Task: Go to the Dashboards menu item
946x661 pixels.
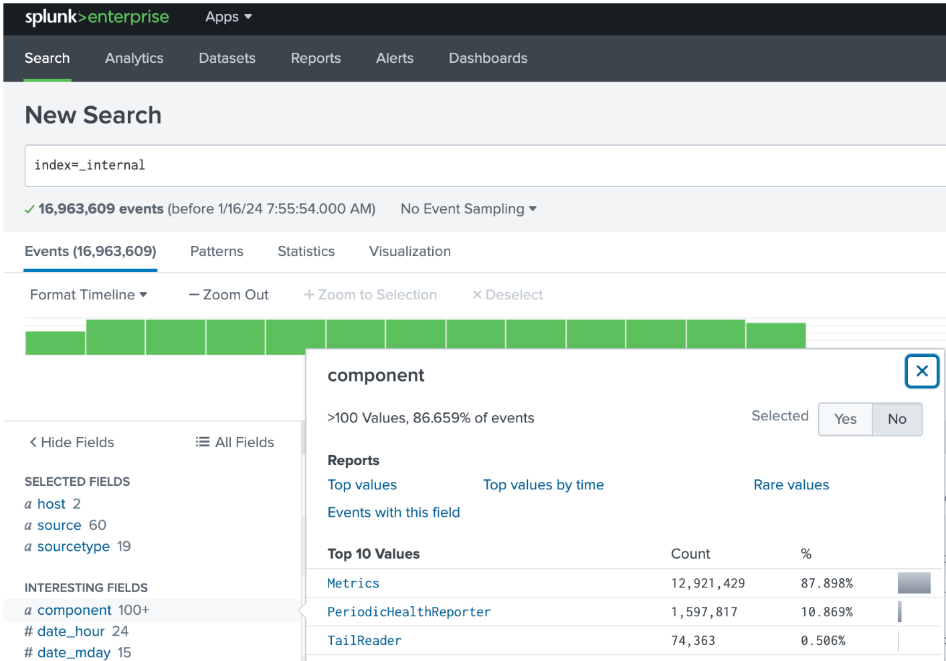Action: point(488,58)
